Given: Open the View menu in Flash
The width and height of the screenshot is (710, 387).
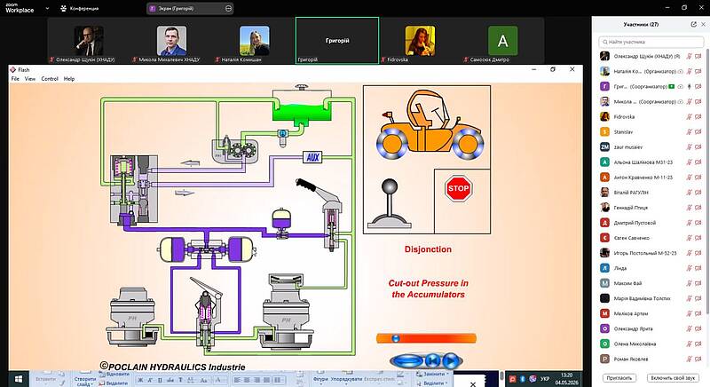Looking at the screenshot, I should (30, 79).
